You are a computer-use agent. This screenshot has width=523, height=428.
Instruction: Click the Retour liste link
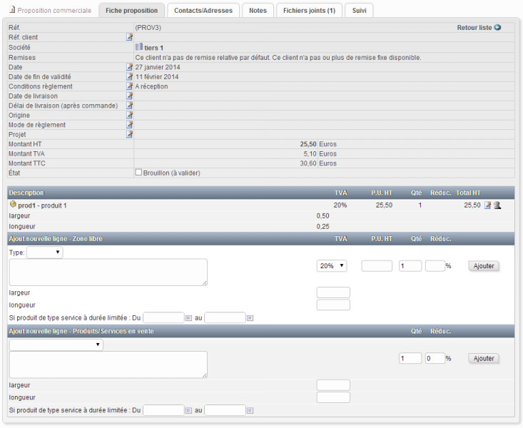474,28
